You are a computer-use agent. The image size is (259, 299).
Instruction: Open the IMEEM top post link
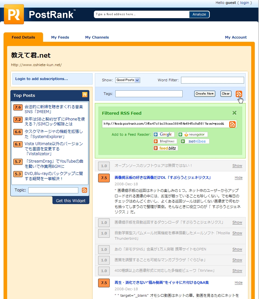pyautogui.click(x=54, y=109)
